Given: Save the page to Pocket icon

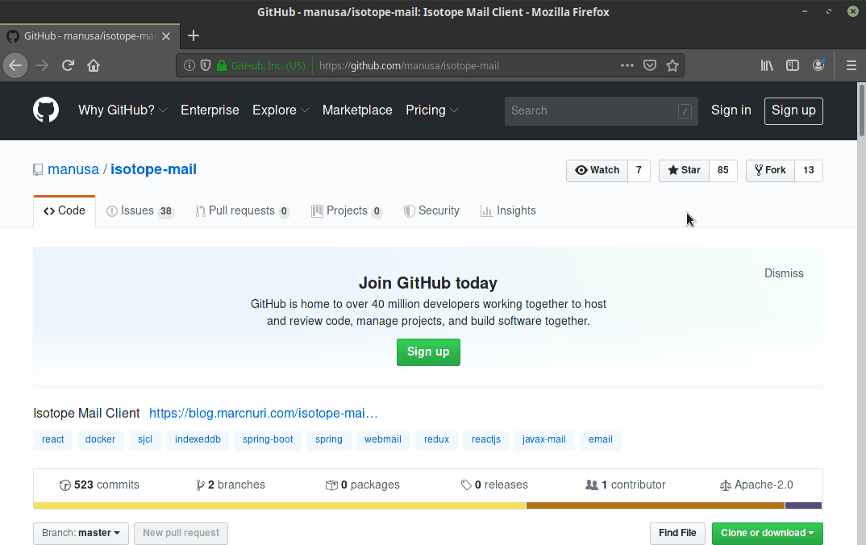Looking at the screenshot, I should (x=650, y=66).
